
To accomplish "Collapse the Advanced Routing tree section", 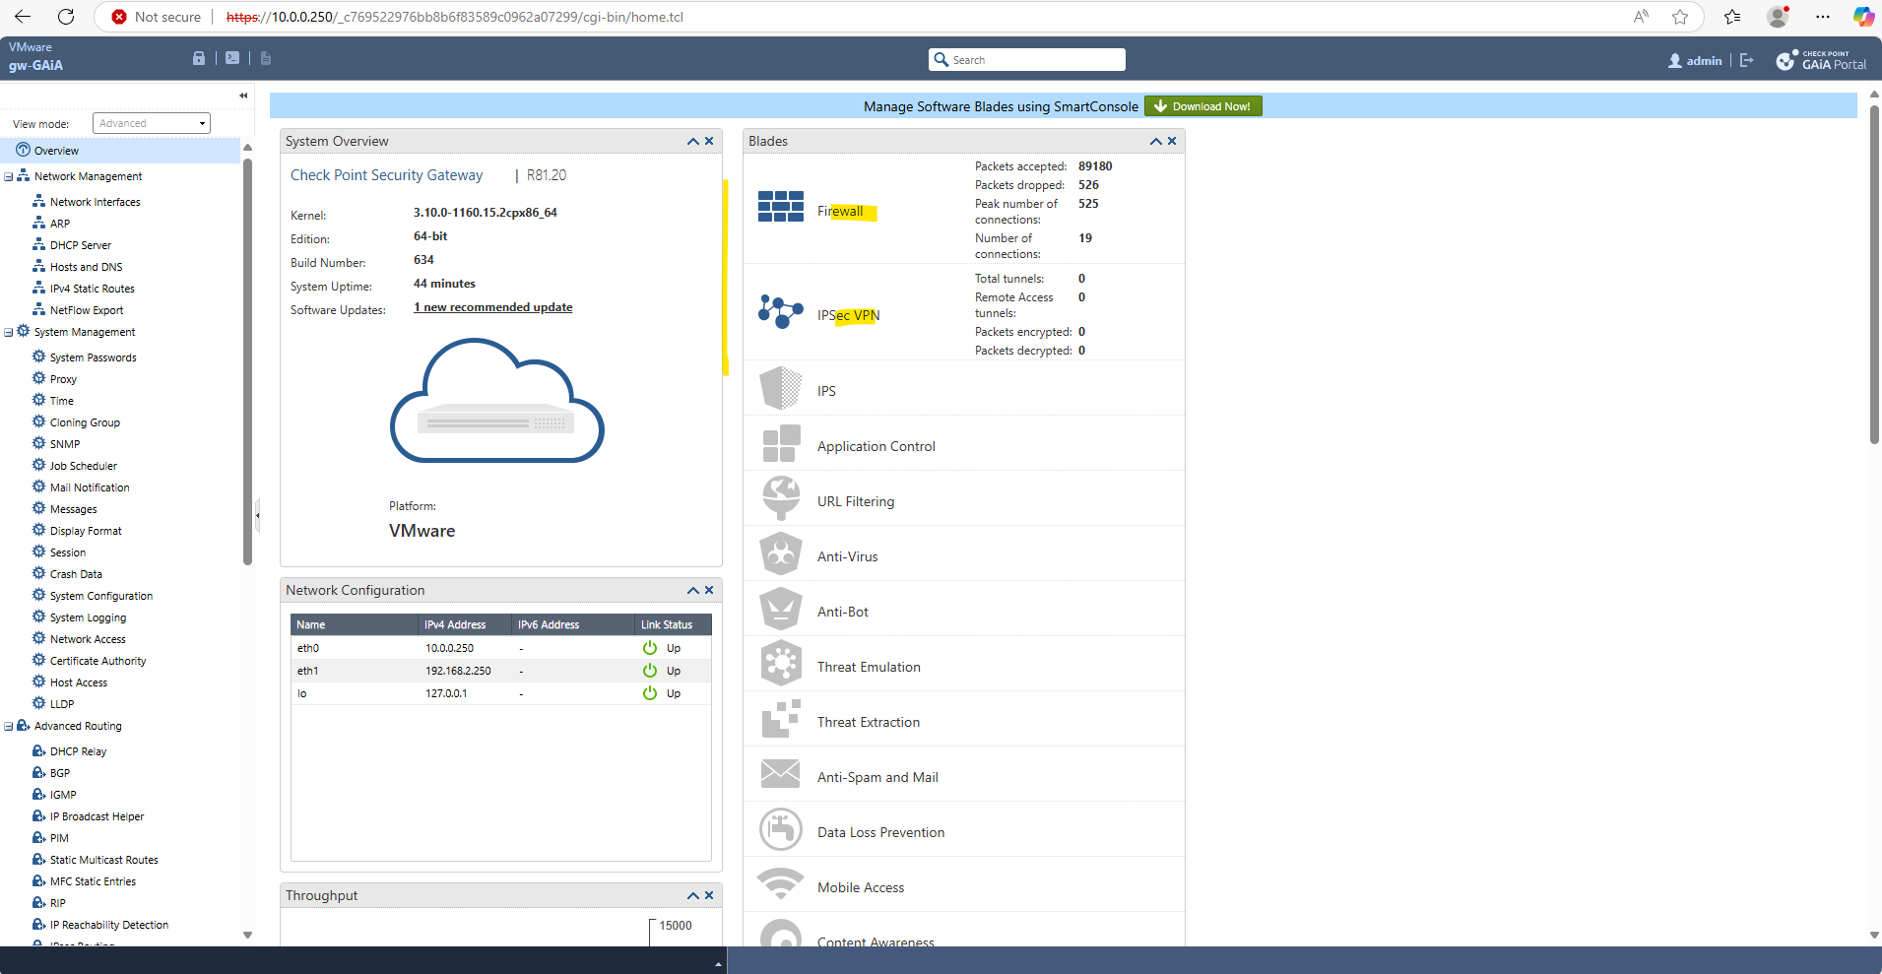I will 9,727.
